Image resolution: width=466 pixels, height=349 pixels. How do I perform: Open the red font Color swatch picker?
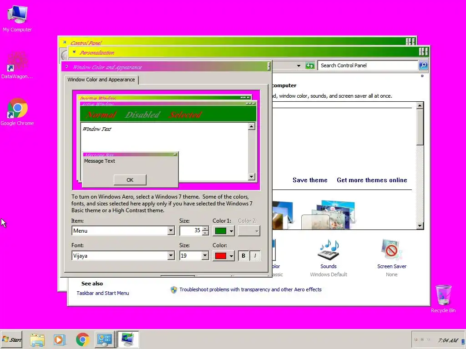click(x=223, y=256)
